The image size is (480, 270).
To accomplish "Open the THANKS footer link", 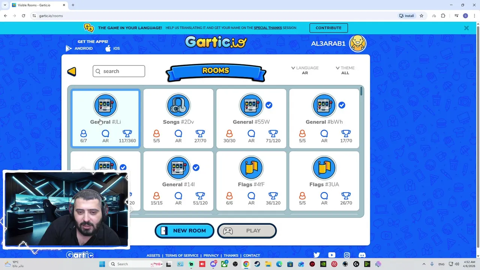I will coord(231,255).
